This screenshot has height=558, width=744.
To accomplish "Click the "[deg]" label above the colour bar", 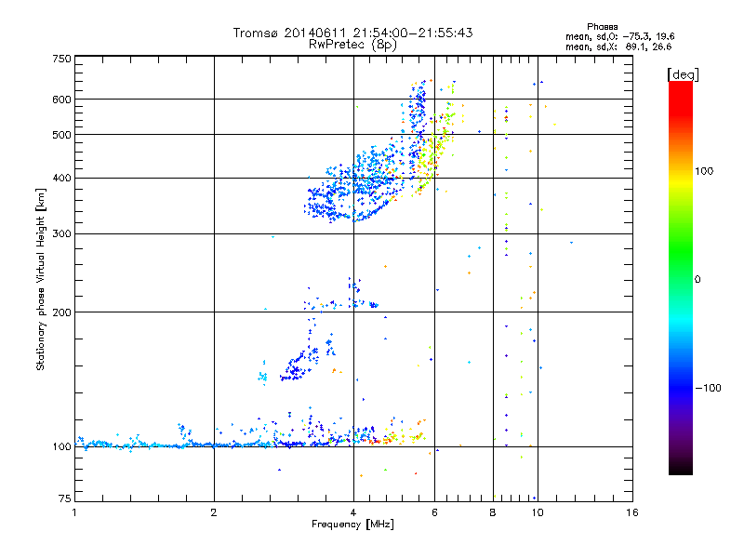I will click(x=683, y=74).
